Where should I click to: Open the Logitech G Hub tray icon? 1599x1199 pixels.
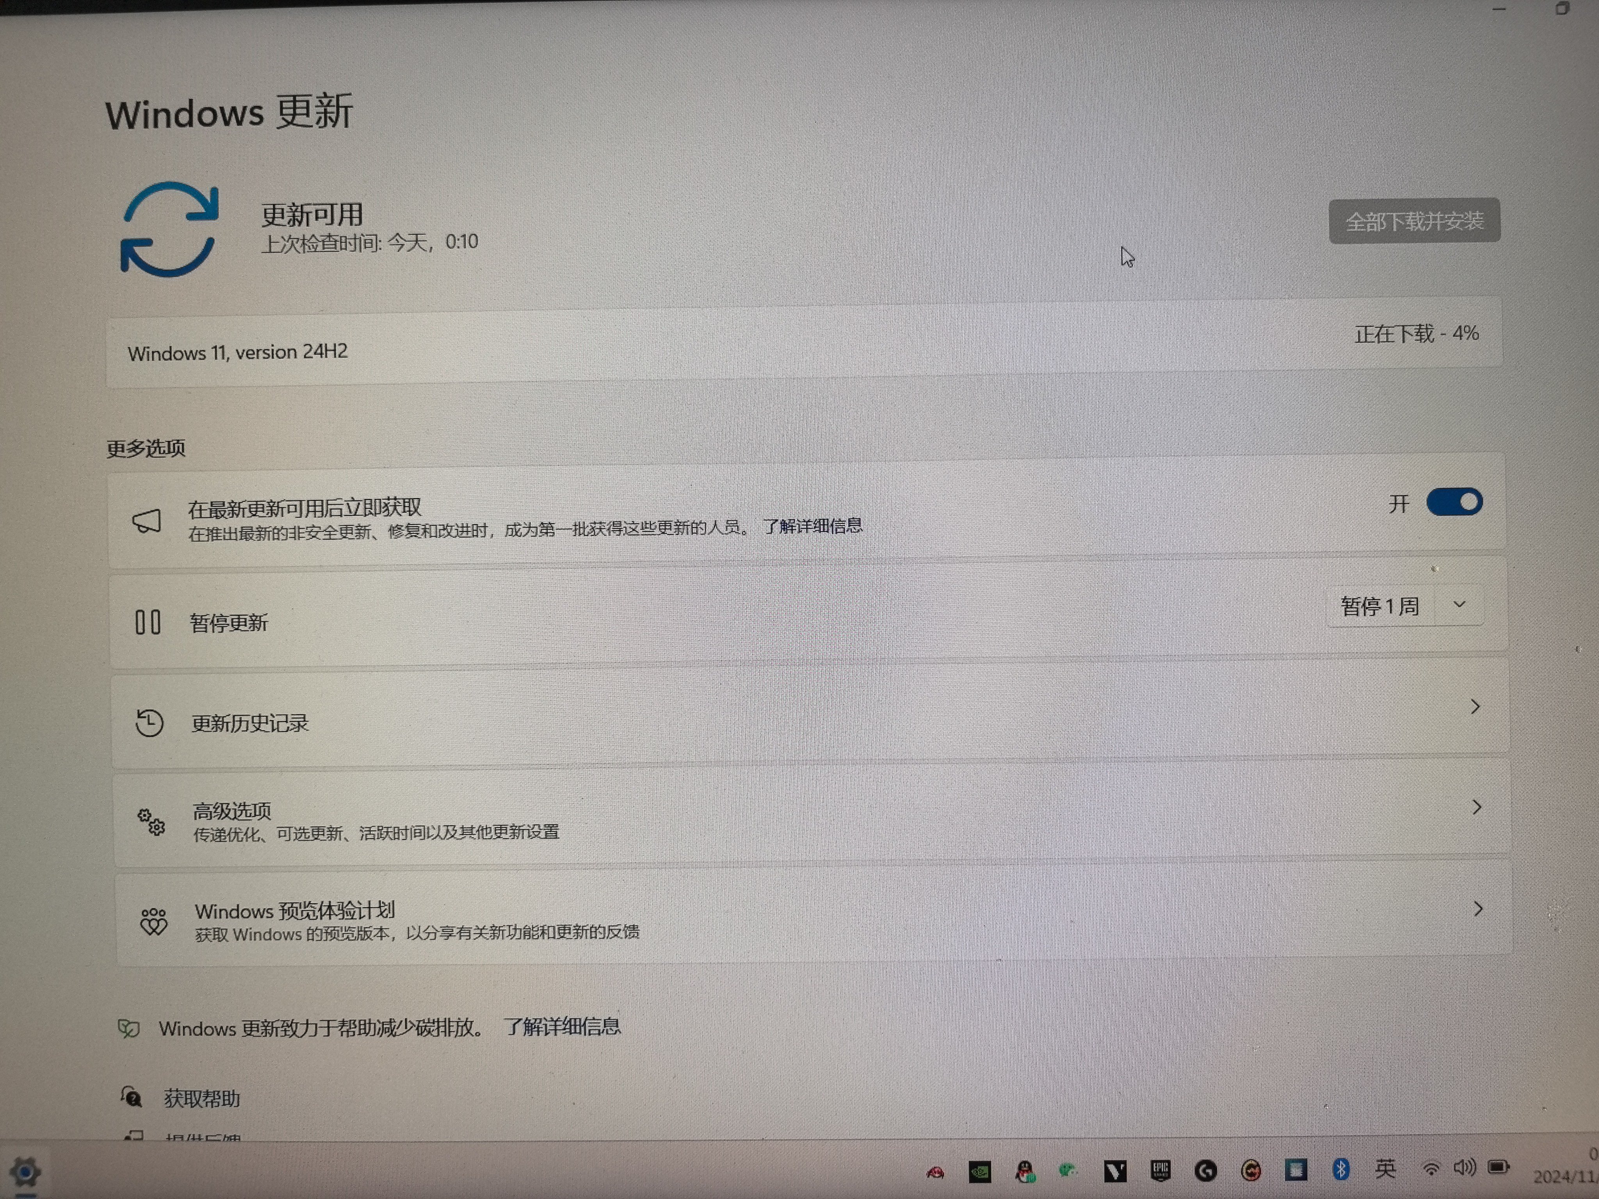pyautogui.click(x=1206, y=1170)
